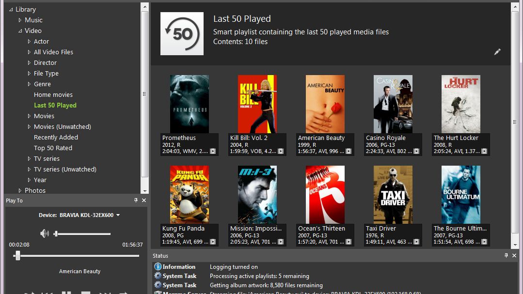Mute the volume using speaker icon
Image resolution: width=523 pixels, height=294 pixels.
(45, 233)
